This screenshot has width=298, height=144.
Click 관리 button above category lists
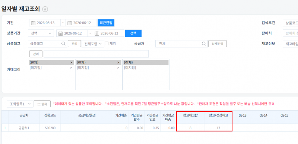point(36,54)
